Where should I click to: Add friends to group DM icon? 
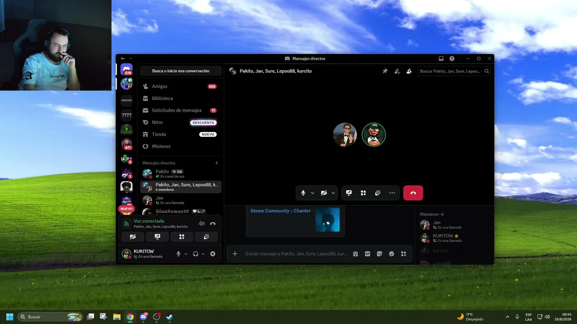[x=397, y=71]
